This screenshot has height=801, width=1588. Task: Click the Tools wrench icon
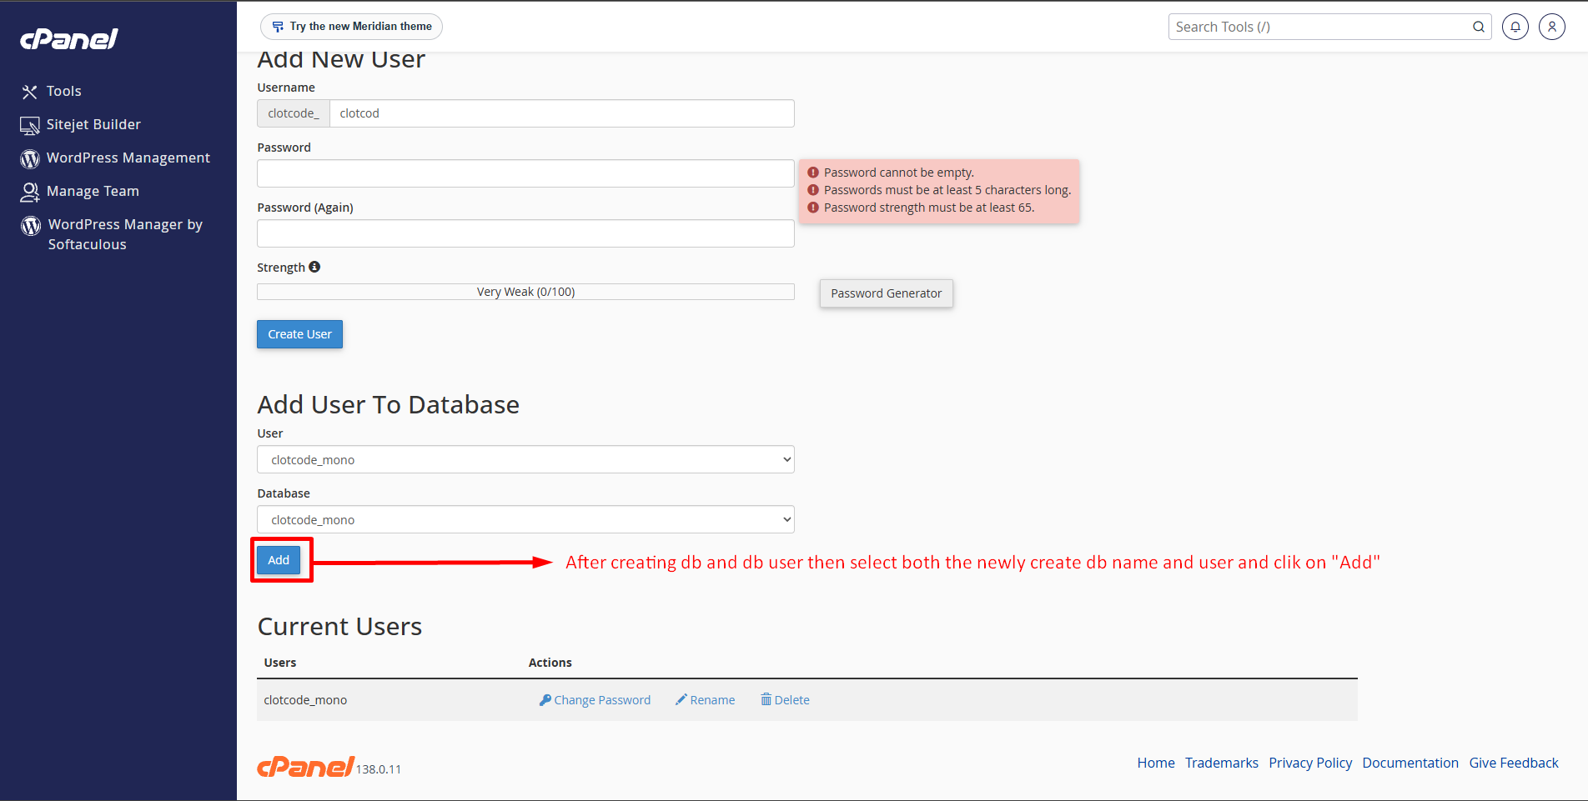point(30,92)
